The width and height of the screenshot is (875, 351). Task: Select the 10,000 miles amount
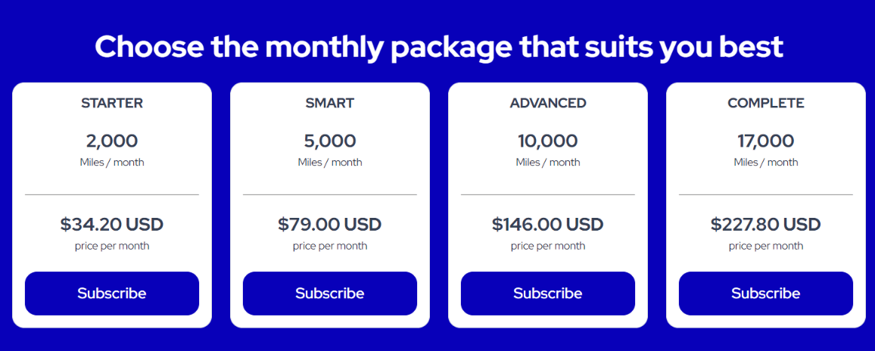(x=548, y=141)
